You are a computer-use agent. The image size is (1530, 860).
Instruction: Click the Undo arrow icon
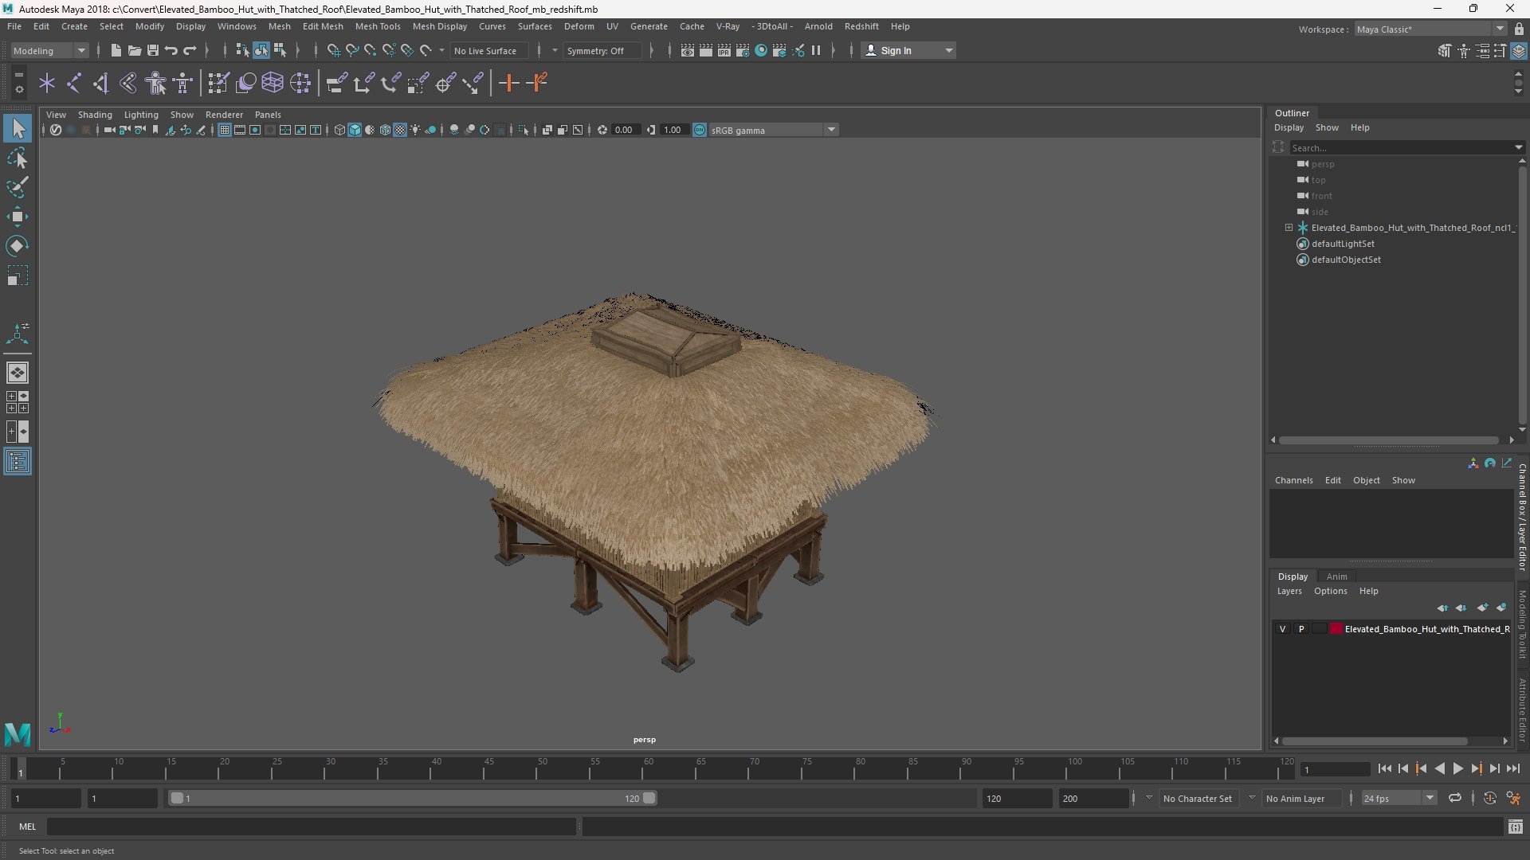(x=171, y=50)
